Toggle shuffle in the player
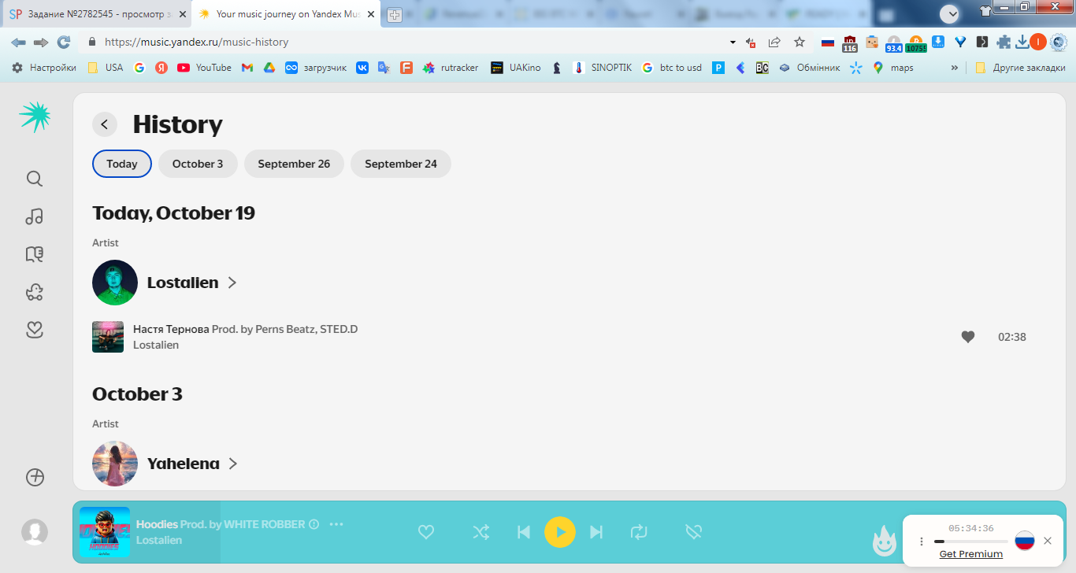1076x573 pixels. [x=480, y=532]
